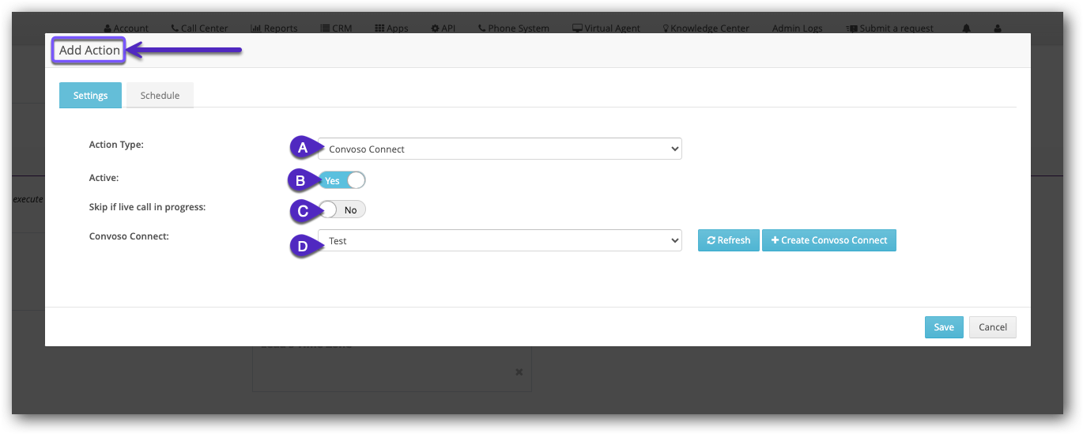Open the Phone System menu
The image size is (1083, 434).
click(x=514, y=28)
